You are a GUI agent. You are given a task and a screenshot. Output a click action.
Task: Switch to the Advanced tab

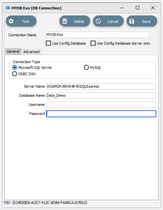32,52
